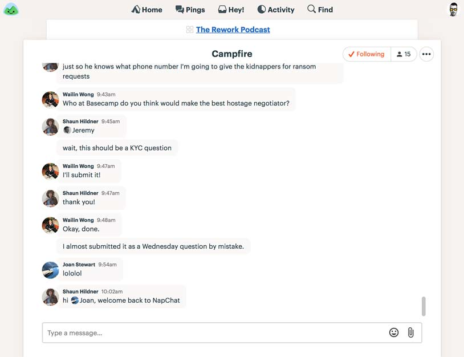
Task: Click the grid icon beside The Rework Podcast
Action: tap(190, 30)
